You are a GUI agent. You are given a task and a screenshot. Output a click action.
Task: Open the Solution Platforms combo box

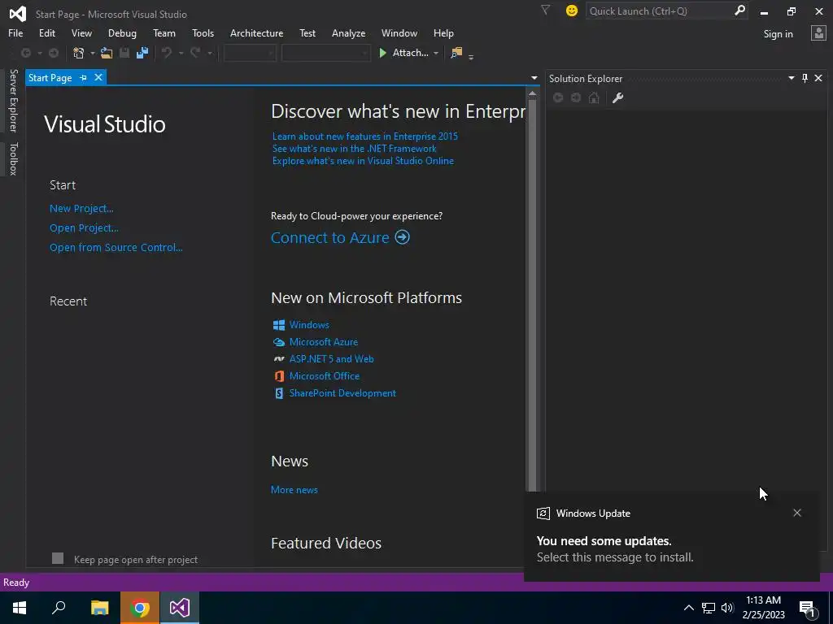[x=325, y=53]
